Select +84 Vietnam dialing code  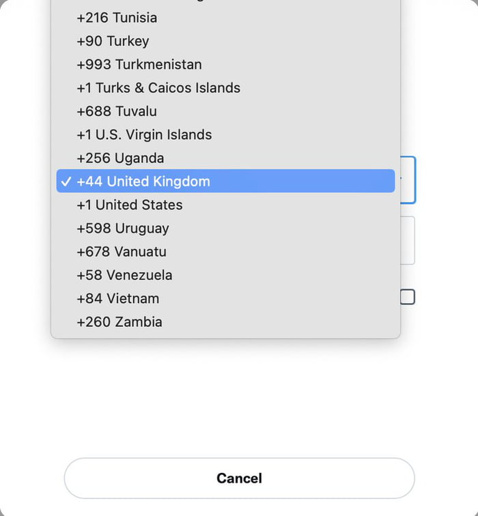tap(118, 298)
